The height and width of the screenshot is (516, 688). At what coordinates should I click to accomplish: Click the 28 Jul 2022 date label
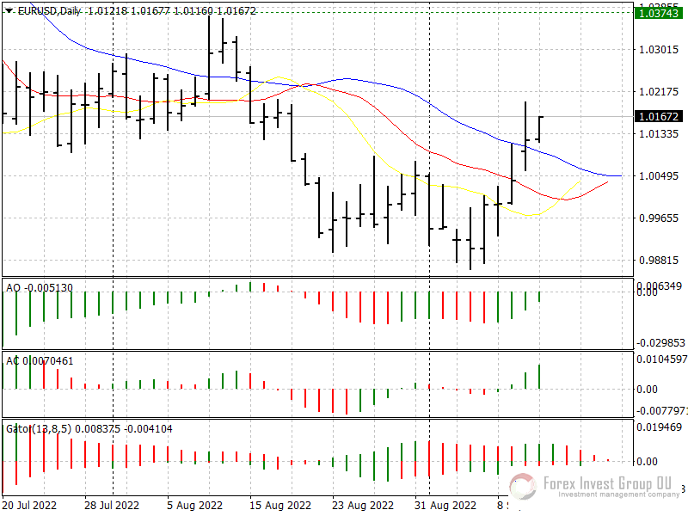[x=112, y=505]
